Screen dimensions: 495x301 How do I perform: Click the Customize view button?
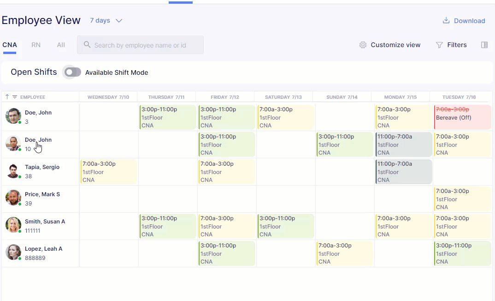(x=390, y=45)
